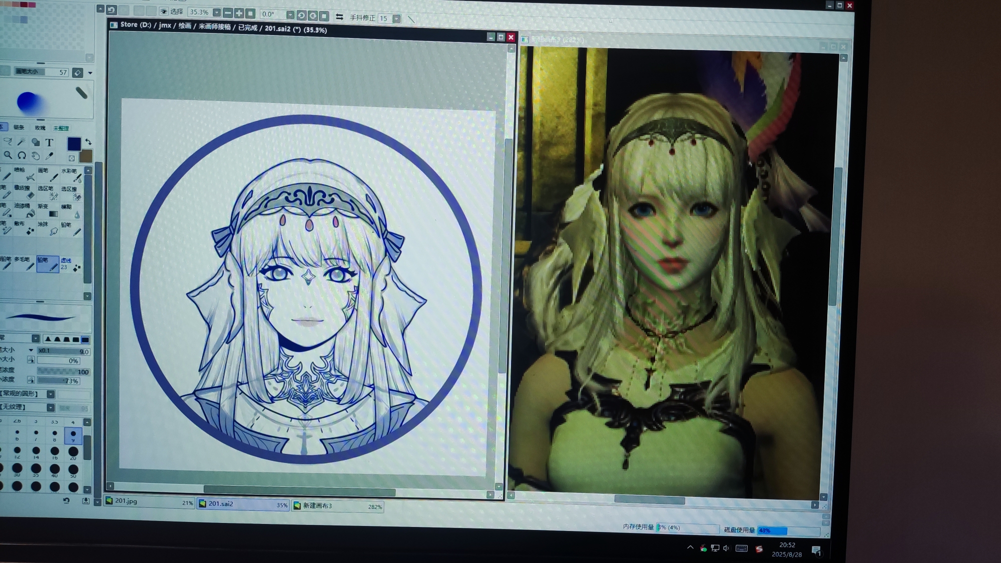Switch to the 链条 brush group tab
1001x563 pixels.
coord(19,128)
